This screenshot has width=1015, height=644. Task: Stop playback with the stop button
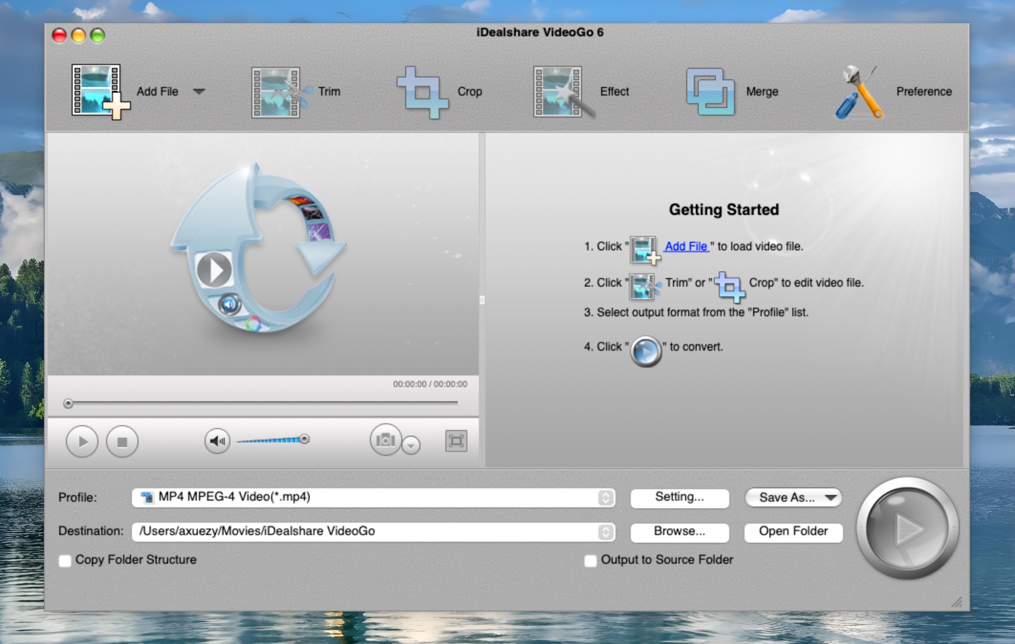(122, 441)
